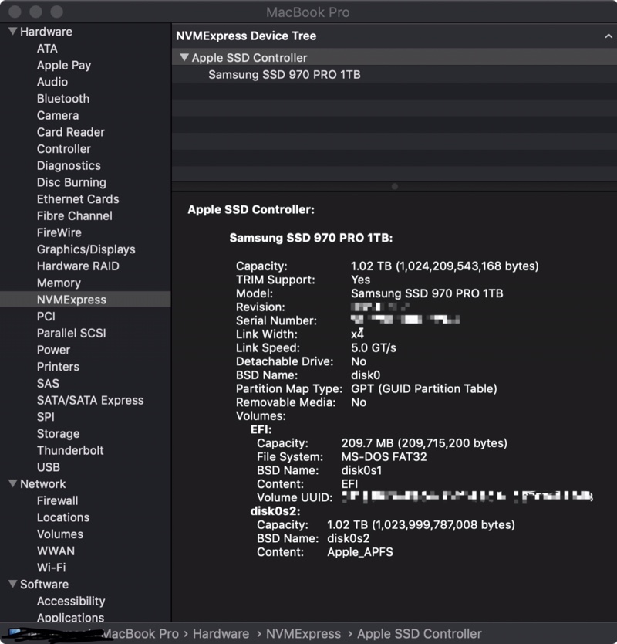This screenshot has width=617, height=644.
Task: Select Thunderbolt in the sidebar
Action: (x=70, y=450)
